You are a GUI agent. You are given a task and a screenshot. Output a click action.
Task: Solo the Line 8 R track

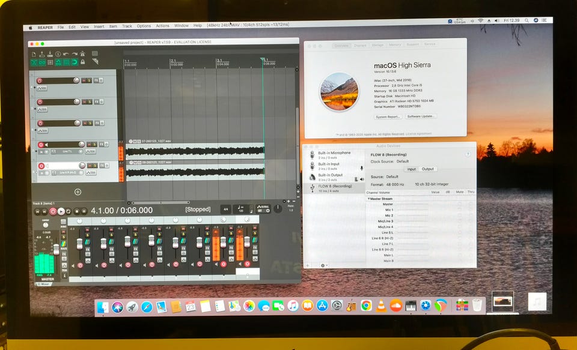95,166
